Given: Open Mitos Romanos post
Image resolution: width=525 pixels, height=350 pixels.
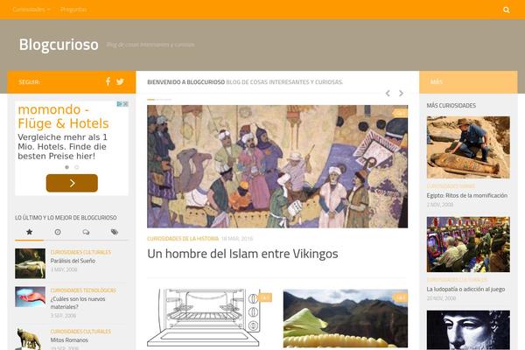Looking at the screenshot, I should (x=69, y=340).
